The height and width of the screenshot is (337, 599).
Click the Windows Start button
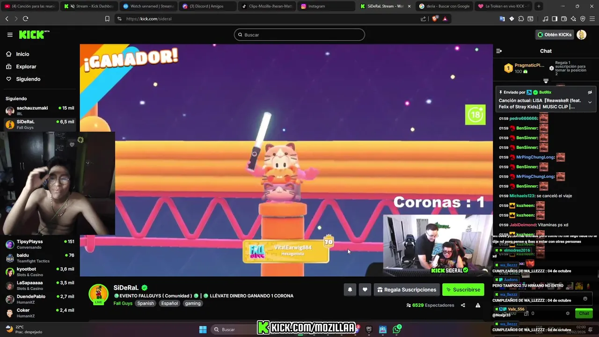tap(203, 330)
